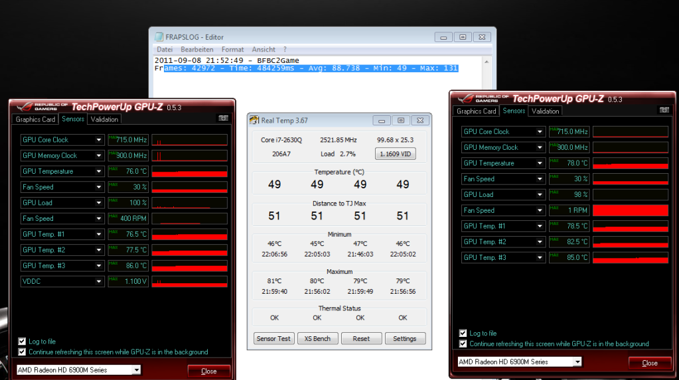Open the Datei menu in FRAPSLOG Editor
This screenshot has height=380, width=679.
(x=165, y=49)
